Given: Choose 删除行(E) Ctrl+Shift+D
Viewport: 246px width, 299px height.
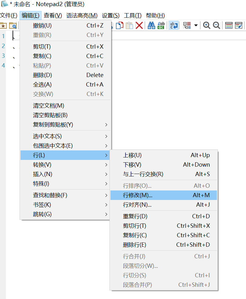Looking at the screenshot, I should click(164, 245).
